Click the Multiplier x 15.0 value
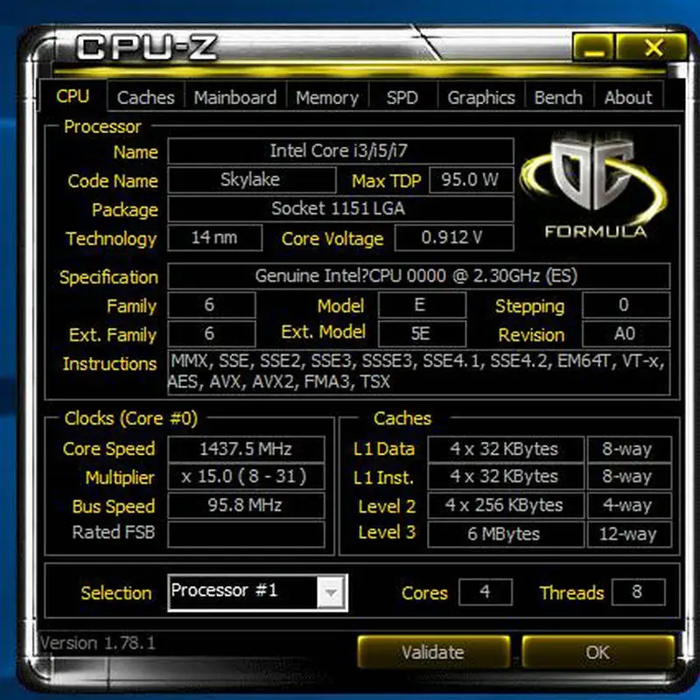The image size is (700, 700). point(246,477)
